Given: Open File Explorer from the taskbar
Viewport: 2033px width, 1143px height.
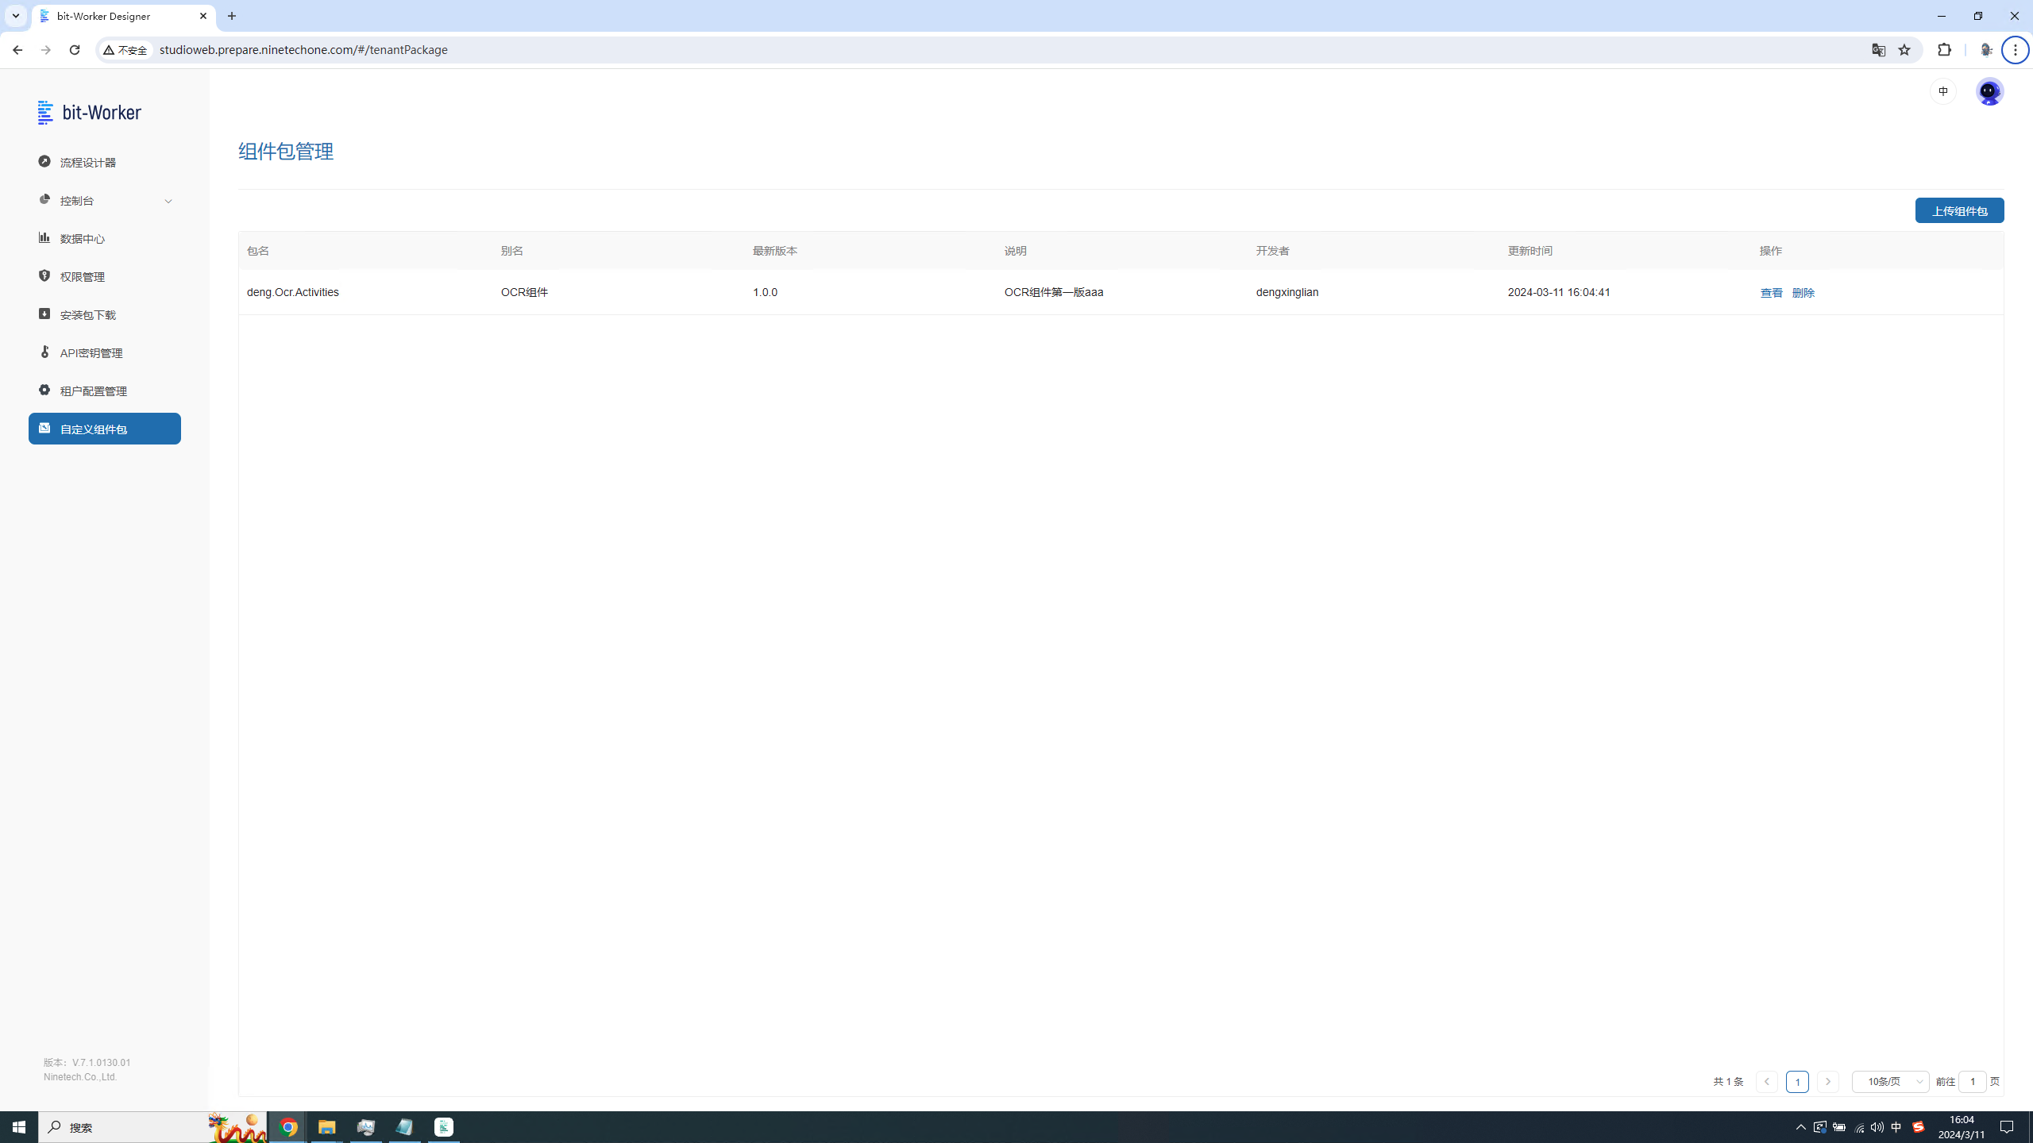Looking at the screenshot, I should click(x=326, y=1127).
